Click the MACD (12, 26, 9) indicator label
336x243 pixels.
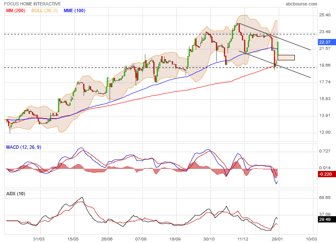(24, 147)
